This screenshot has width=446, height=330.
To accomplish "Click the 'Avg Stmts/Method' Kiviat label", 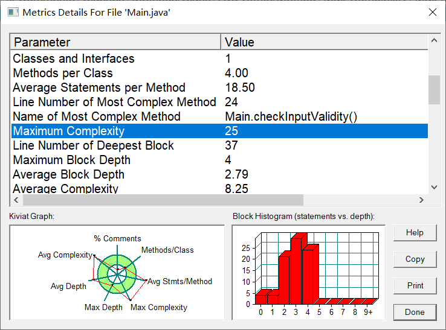I will [x=179, y=282].
